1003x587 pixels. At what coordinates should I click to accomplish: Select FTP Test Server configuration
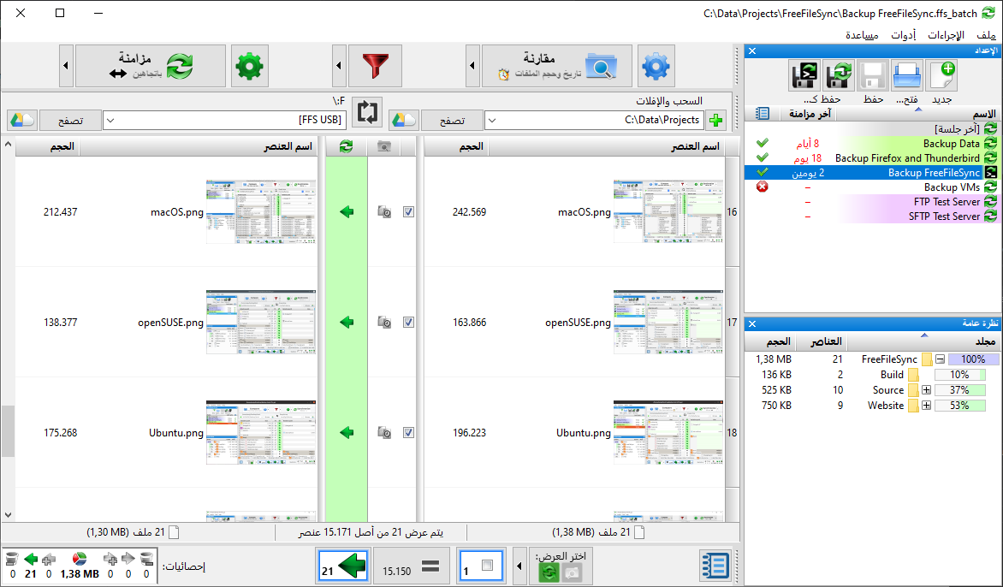tap(873, 201)
